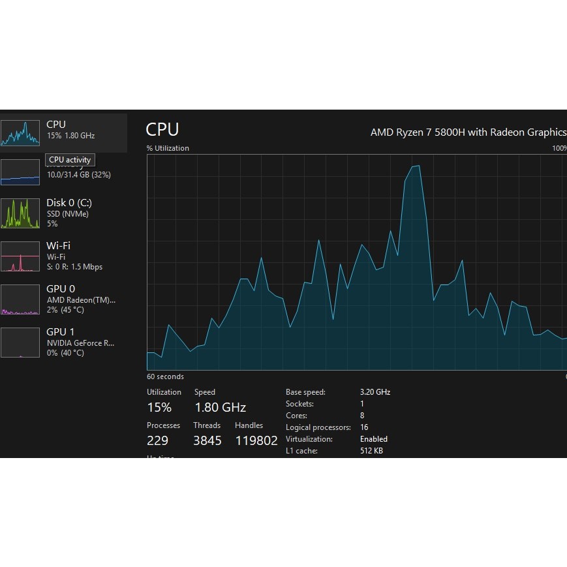Viewport: 567px width, 567px height.
Task: Click the Sockets value 1
Action: pyautogui.click(x=362, y=404)
